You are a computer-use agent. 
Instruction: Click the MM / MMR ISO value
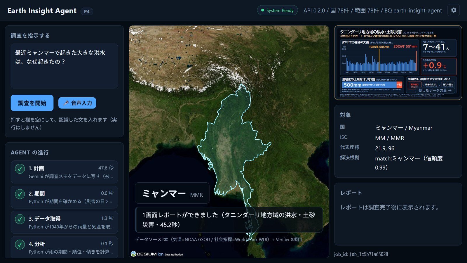point(390,138)
